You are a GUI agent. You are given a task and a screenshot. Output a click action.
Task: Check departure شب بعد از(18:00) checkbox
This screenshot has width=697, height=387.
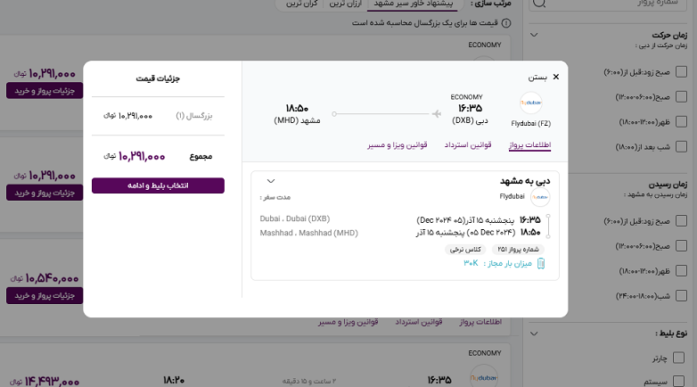tap(681, 146)
